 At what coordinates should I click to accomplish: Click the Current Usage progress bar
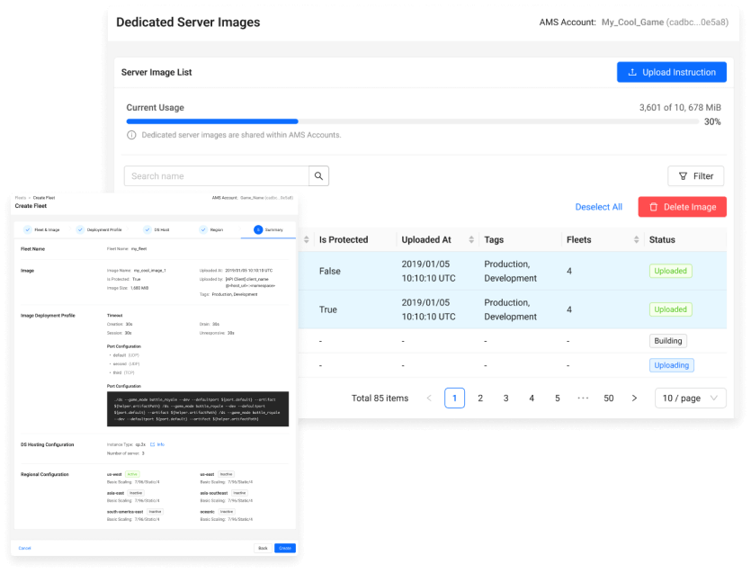click(414, 121)
